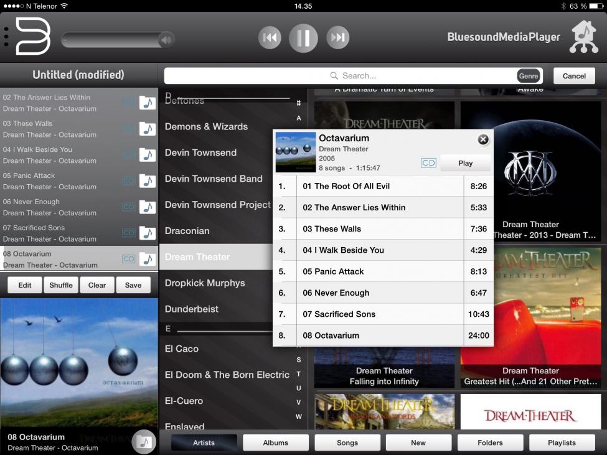Tap CD badge on queue item 08 Octavarium
This screenshot has height=455, width=607.
[128, 259]
